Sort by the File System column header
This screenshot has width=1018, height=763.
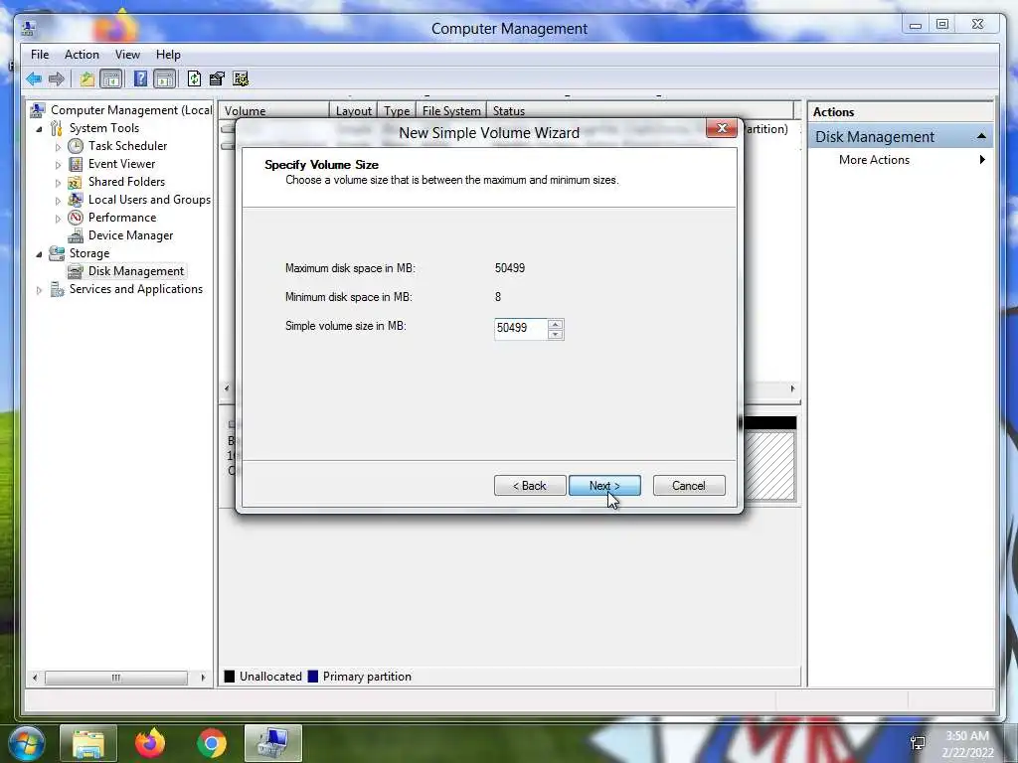451,111
